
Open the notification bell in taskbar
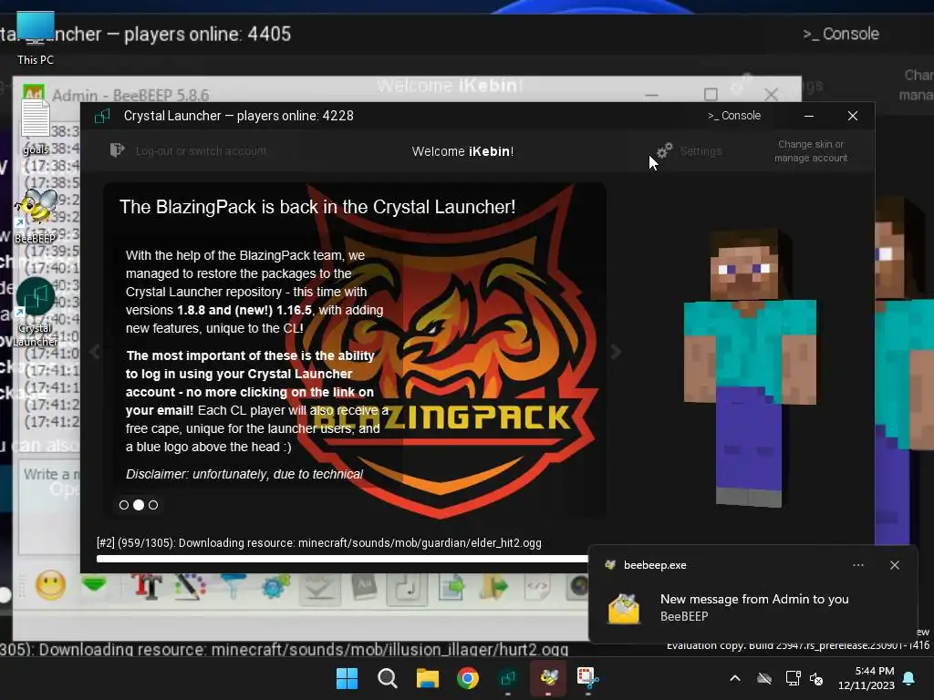click(x=909, y=678)
